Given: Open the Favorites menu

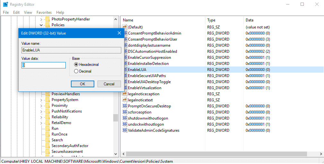Looking at the screenshot, I should [x=44, y=12].
